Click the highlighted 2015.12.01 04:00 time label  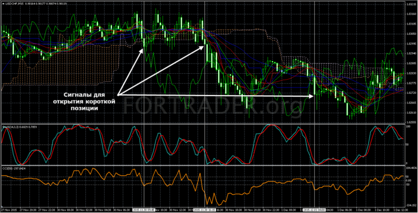tap(314, 210)
